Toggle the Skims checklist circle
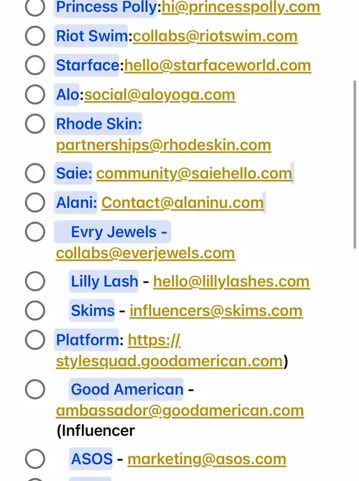 pyautogui.click(x=35, y=310)
